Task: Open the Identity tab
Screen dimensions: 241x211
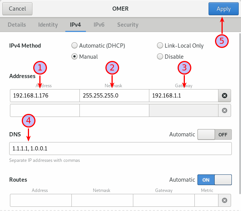Action: (x=48, y=25)
